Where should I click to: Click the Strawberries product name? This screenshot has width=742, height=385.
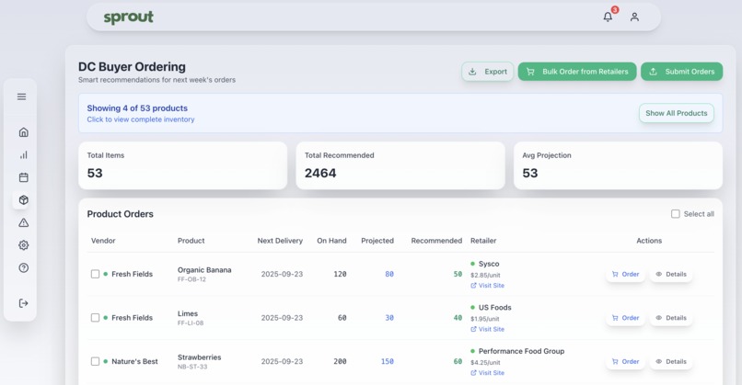(x=199, y=357)
